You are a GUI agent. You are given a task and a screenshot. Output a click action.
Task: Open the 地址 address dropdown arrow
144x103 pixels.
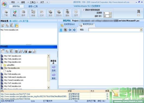(x=141, y=30)
